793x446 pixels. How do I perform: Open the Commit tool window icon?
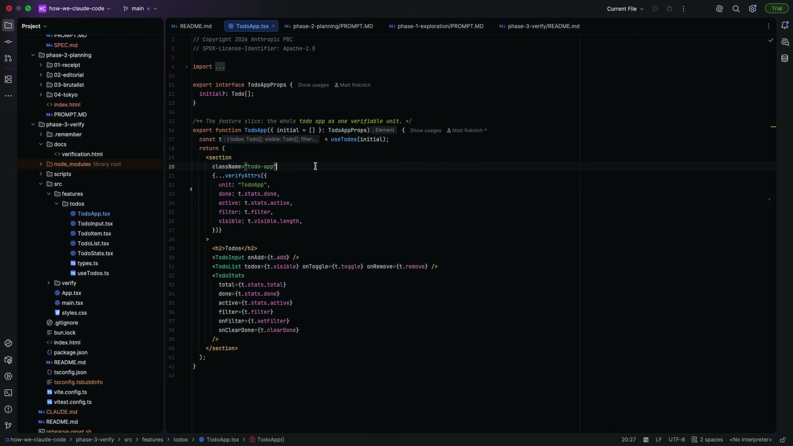tap(8, 42)
